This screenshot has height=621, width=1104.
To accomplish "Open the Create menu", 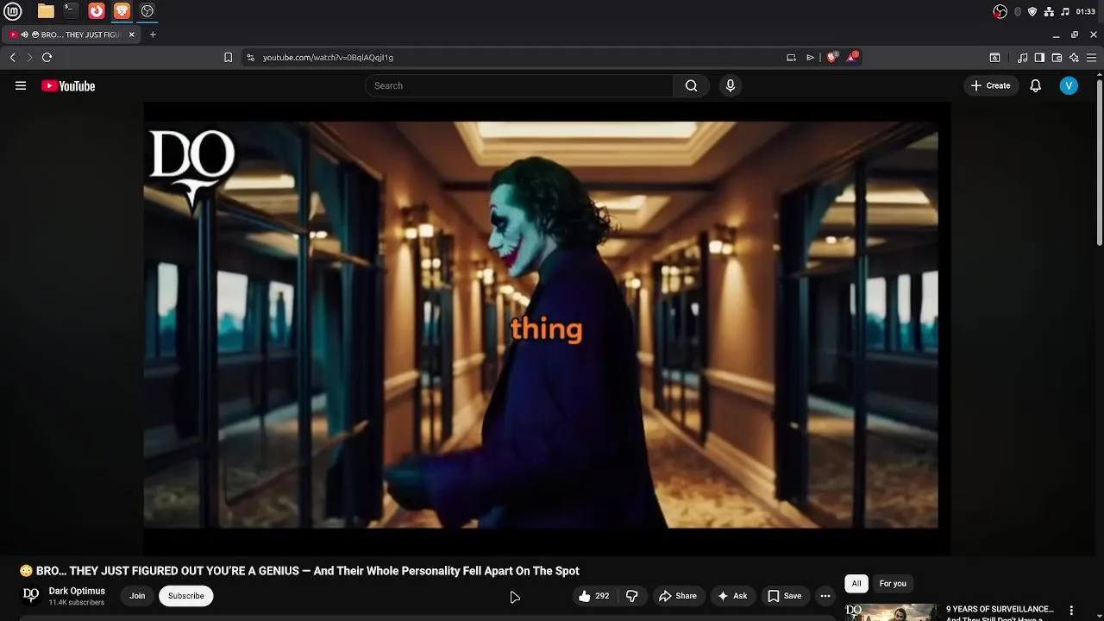I will (990, 85).
